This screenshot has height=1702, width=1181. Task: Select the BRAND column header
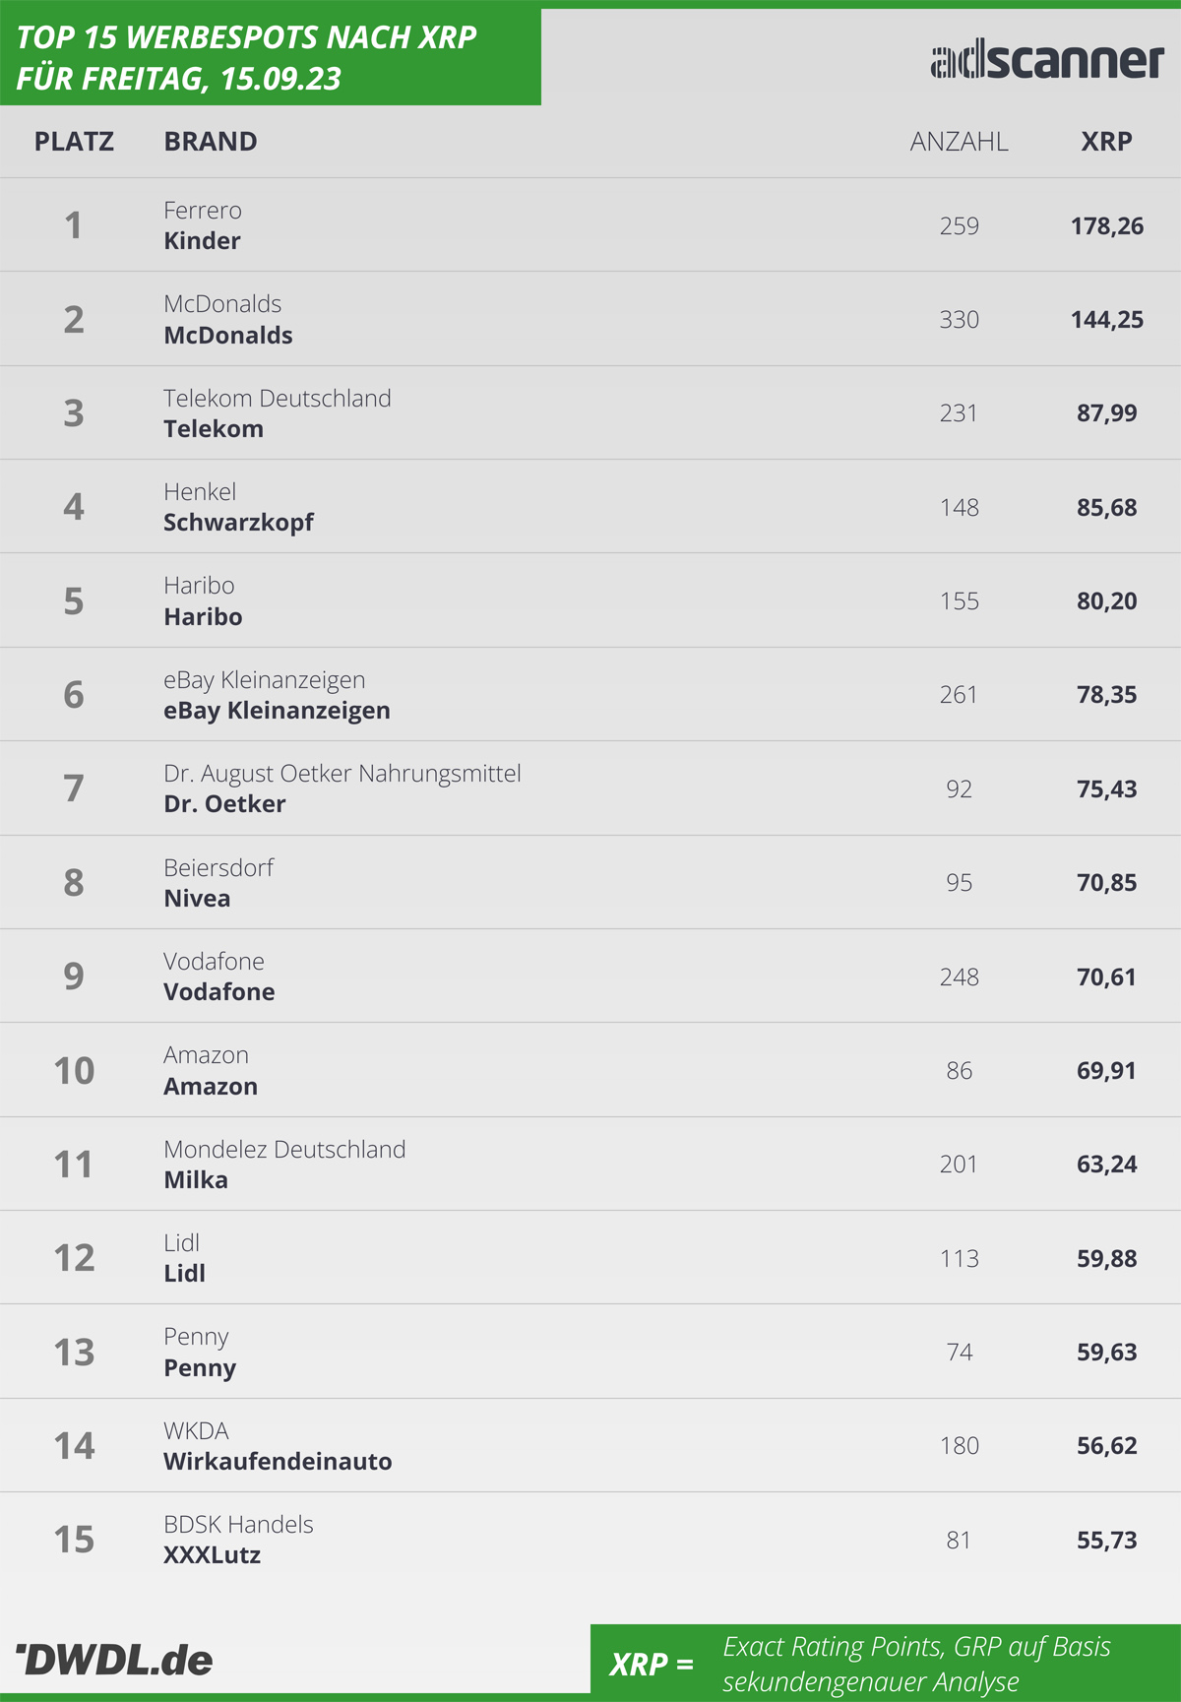[211, 142]
